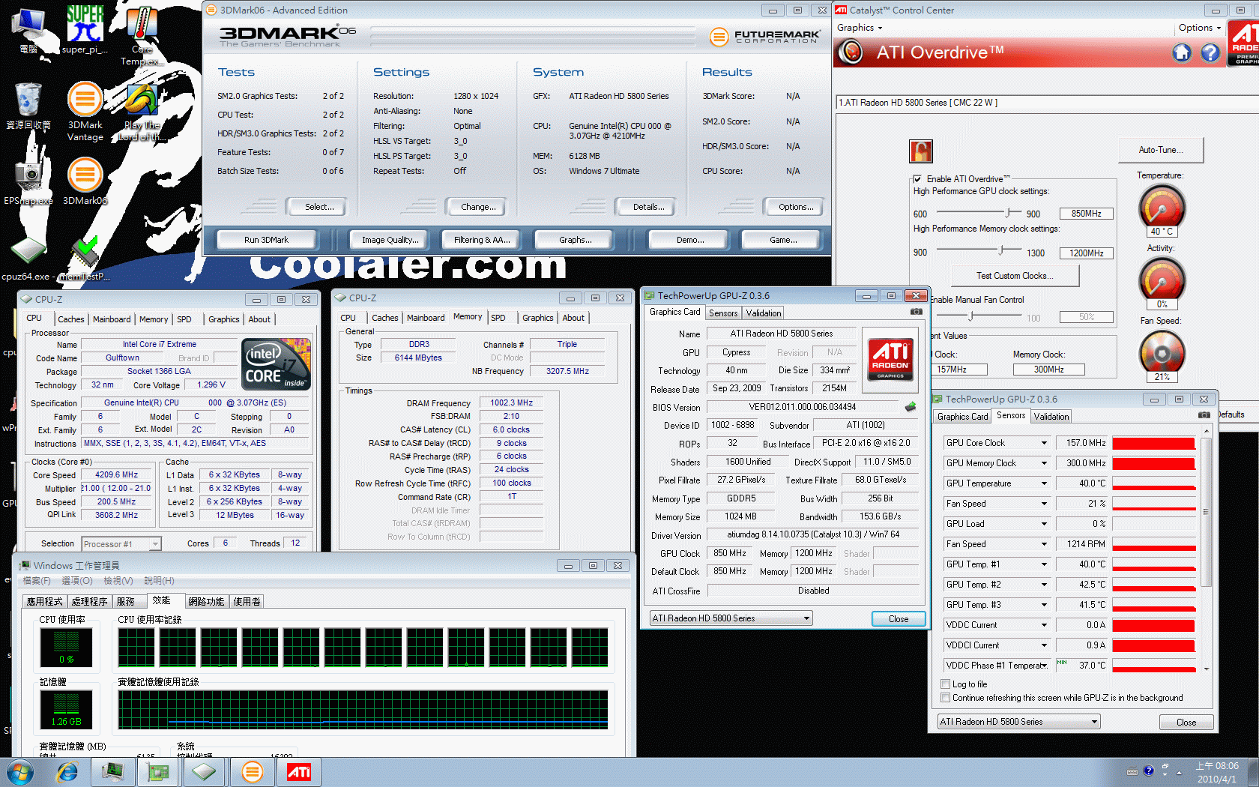Click the Catalyst Control Center home icon
Viewport: 1259px width, 787px height.
point(1182,52)
